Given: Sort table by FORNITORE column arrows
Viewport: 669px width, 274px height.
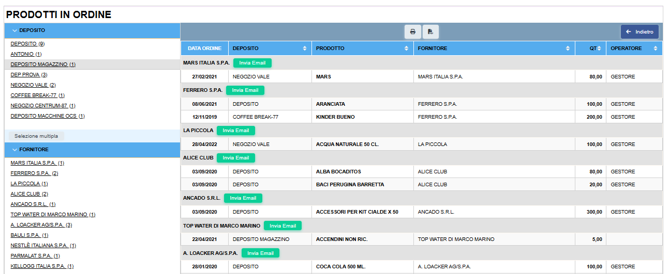Looking at the screenshot, I should pos(569,49).
